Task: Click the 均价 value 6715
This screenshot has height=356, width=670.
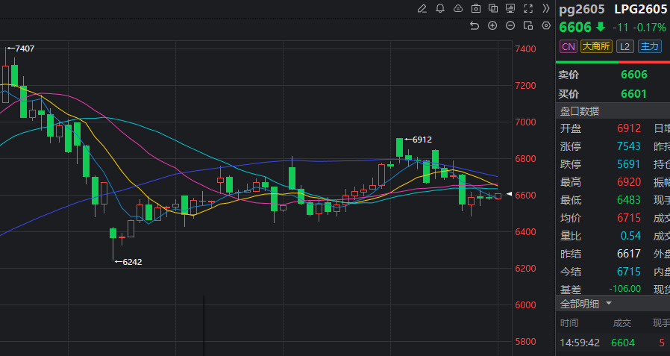Action: (x=629, y=218)
